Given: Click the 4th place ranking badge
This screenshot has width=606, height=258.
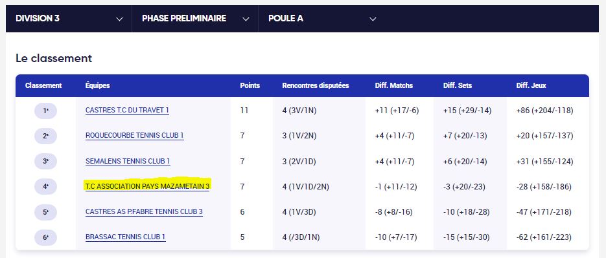Looking at the screenshot, I should 45,187.
